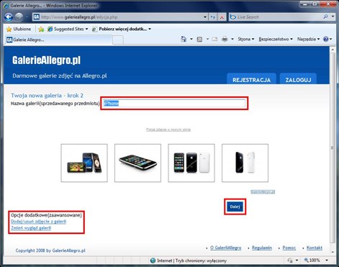Click the gallery name field containing iPhone
The image size is (339, 267).
point(174,104)
